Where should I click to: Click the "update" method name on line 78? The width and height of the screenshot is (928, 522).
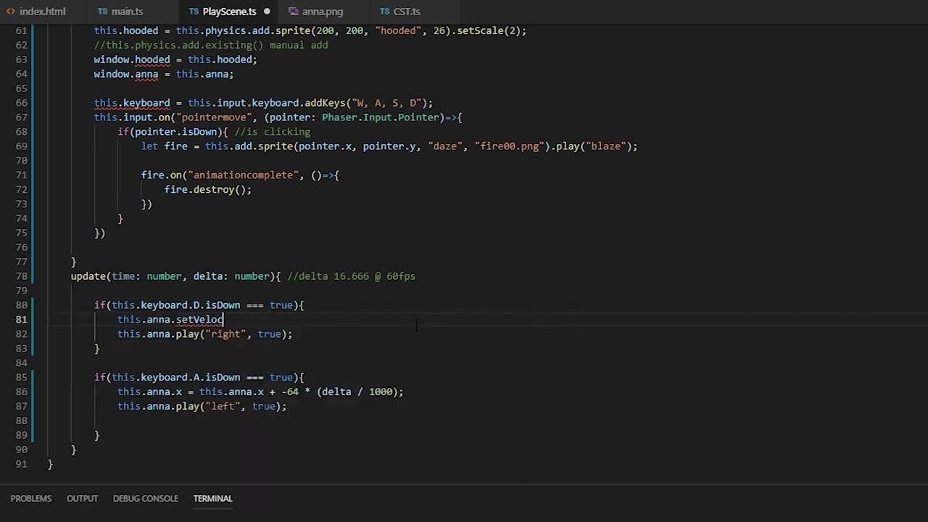[88, 276]
